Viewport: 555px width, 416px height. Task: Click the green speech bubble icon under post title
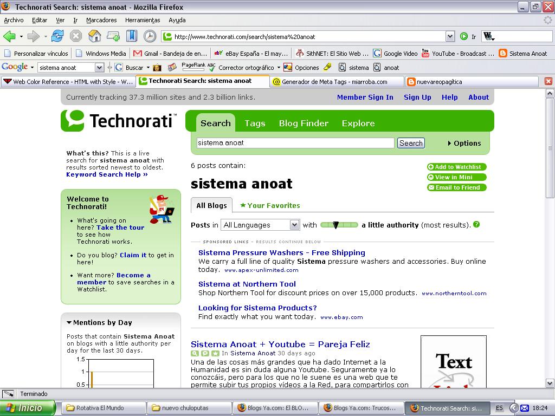(x=205, y=353)
